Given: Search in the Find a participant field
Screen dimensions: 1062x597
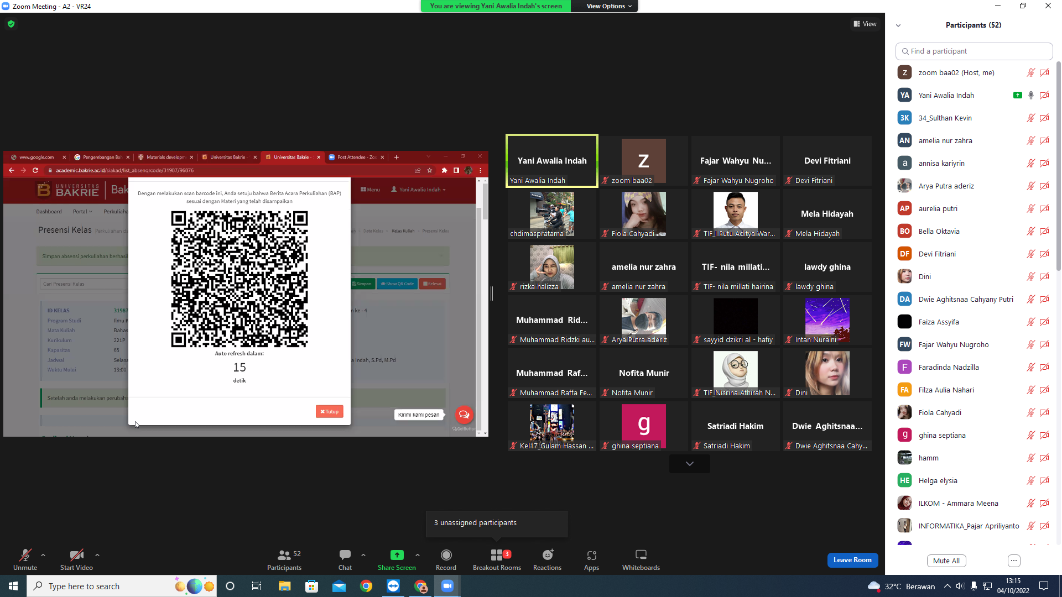Looking at the screenshot, I should [973, 51].
